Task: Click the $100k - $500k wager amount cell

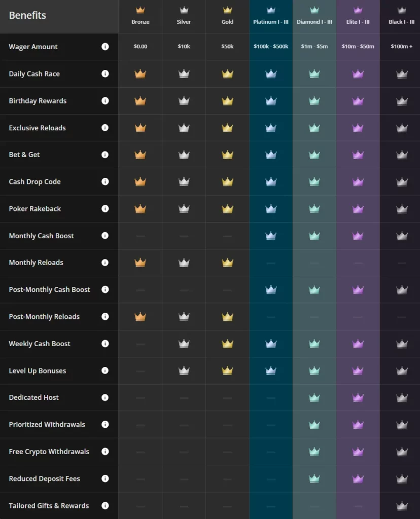Action: [x=271, y=46]
